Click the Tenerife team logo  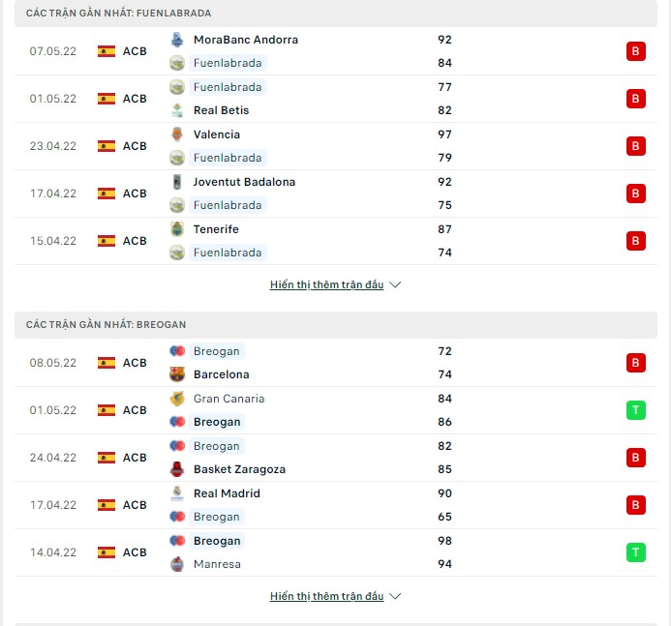tap(177, 229)
